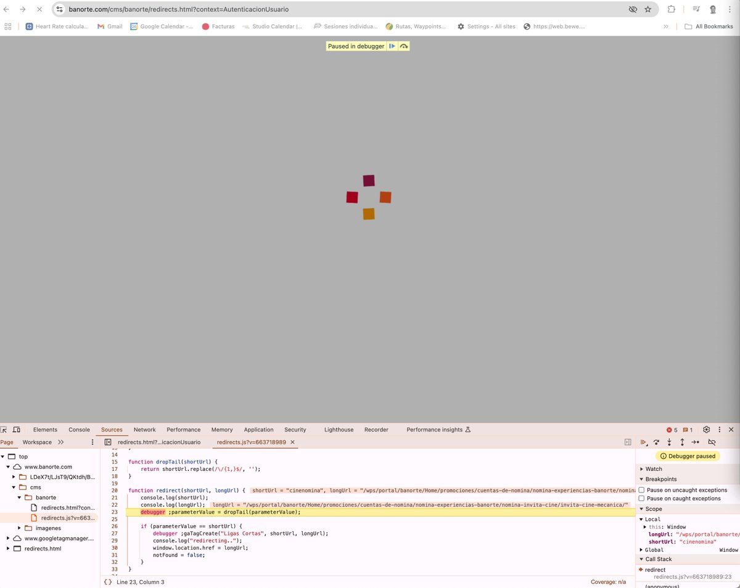740x588 pixels.
Task: Select Workspace tab in Sources navigator
Action: point(37,442)
